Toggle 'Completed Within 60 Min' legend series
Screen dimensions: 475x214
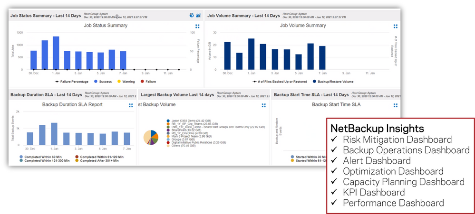point(40,157)
